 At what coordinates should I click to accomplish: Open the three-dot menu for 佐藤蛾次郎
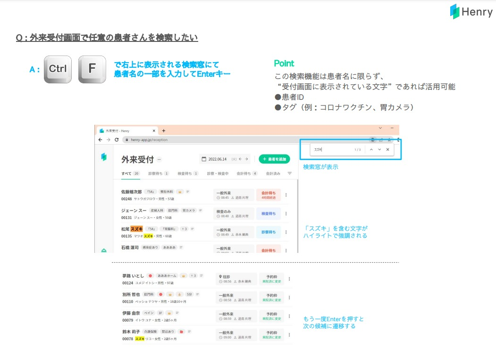[286, 195]
